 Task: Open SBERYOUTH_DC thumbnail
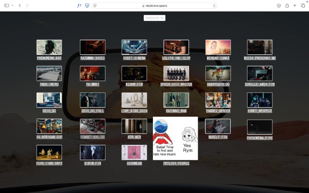coord(218,73)
